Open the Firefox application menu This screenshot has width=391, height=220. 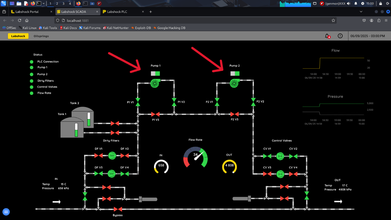386,20
